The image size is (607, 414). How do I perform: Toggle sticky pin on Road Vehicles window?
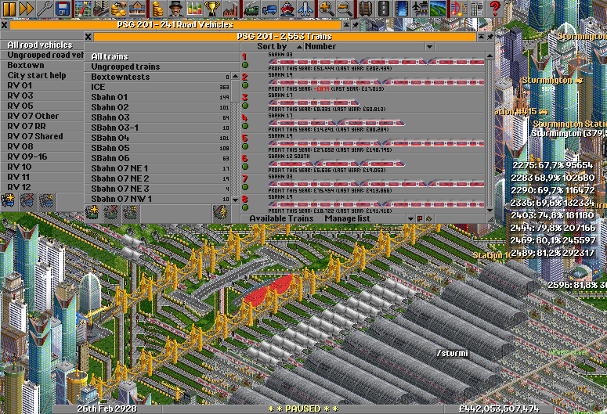click(356, 25)
